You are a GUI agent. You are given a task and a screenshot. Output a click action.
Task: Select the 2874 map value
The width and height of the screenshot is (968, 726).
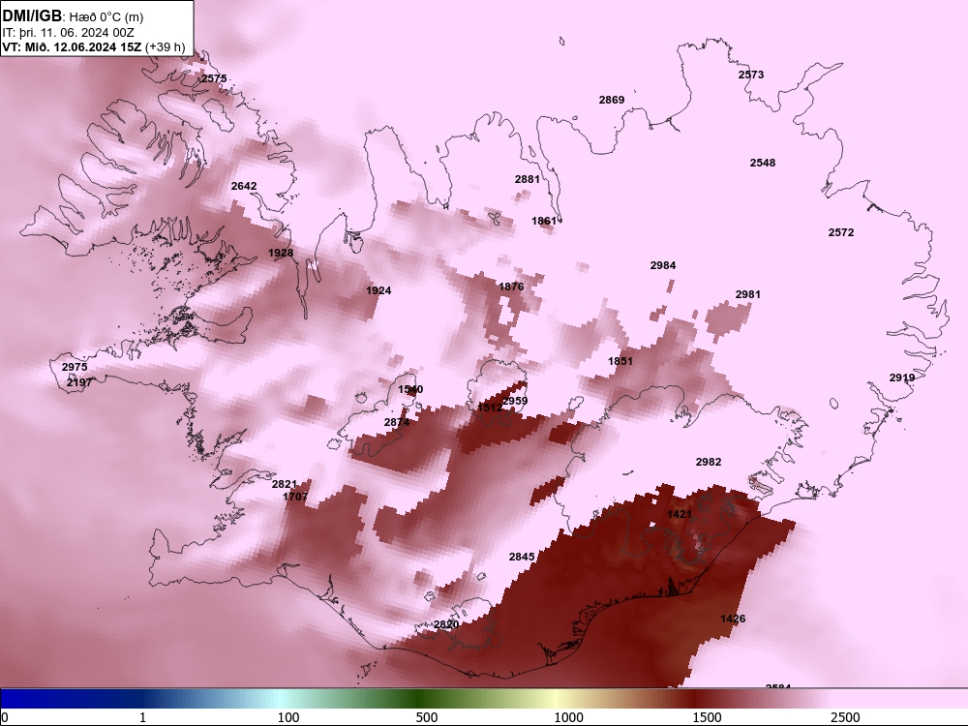396,422
